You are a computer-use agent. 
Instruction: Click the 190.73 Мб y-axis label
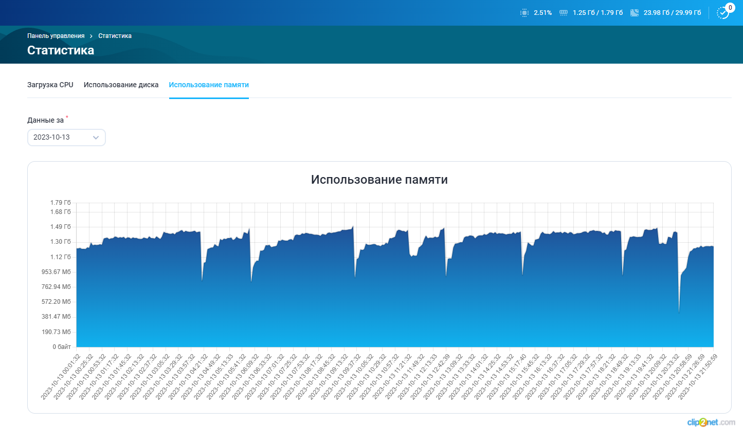(57, 332)
